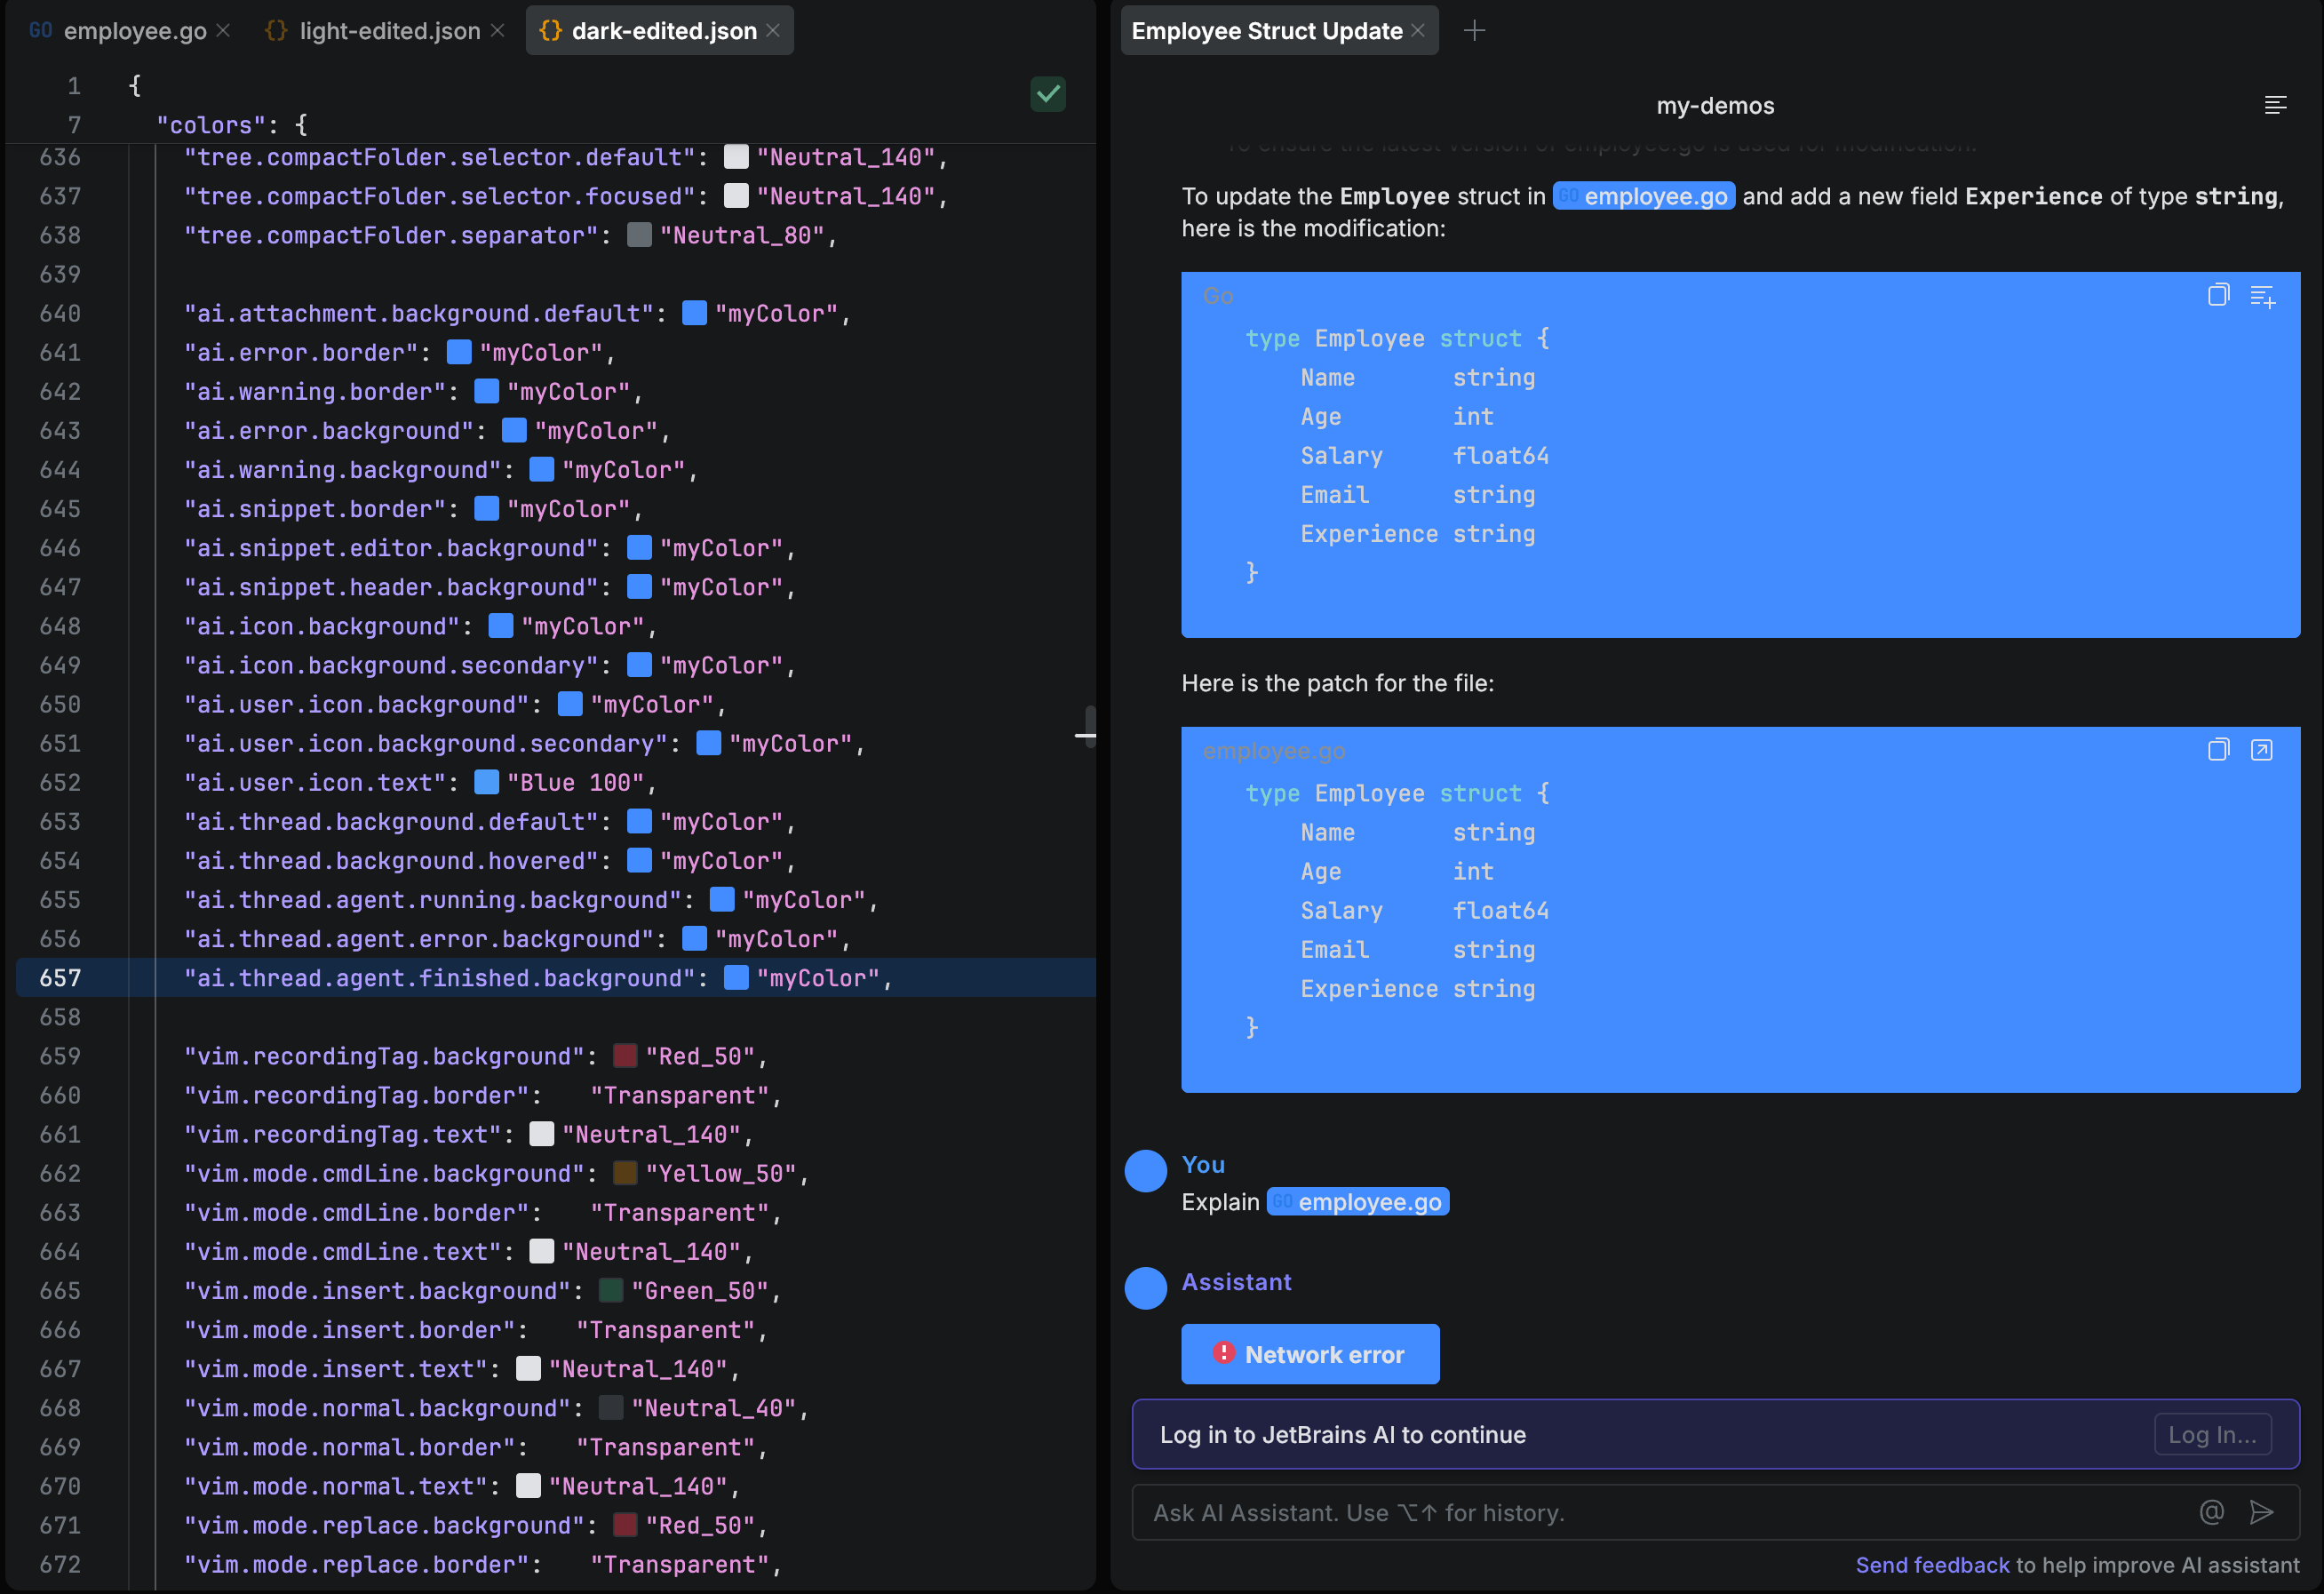Image resolution: width=2324 pixels, height=1594 pixels.
Task: Click the Log In button
Action: [2212, 1434]
